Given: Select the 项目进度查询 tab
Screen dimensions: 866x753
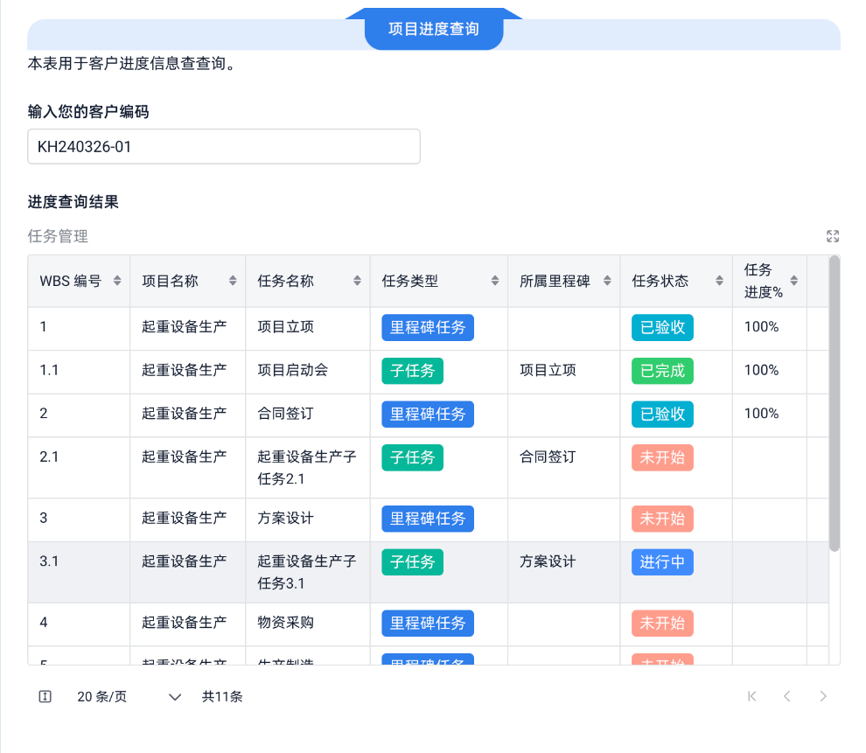Looking at the screenshot, I should click(434, 29).
